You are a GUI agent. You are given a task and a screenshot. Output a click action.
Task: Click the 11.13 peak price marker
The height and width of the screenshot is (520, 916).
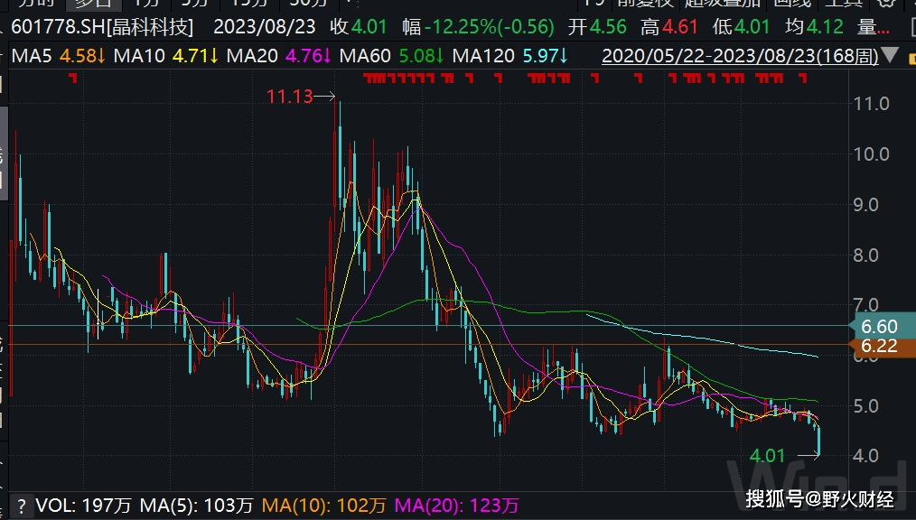click(x=289, y=97)
